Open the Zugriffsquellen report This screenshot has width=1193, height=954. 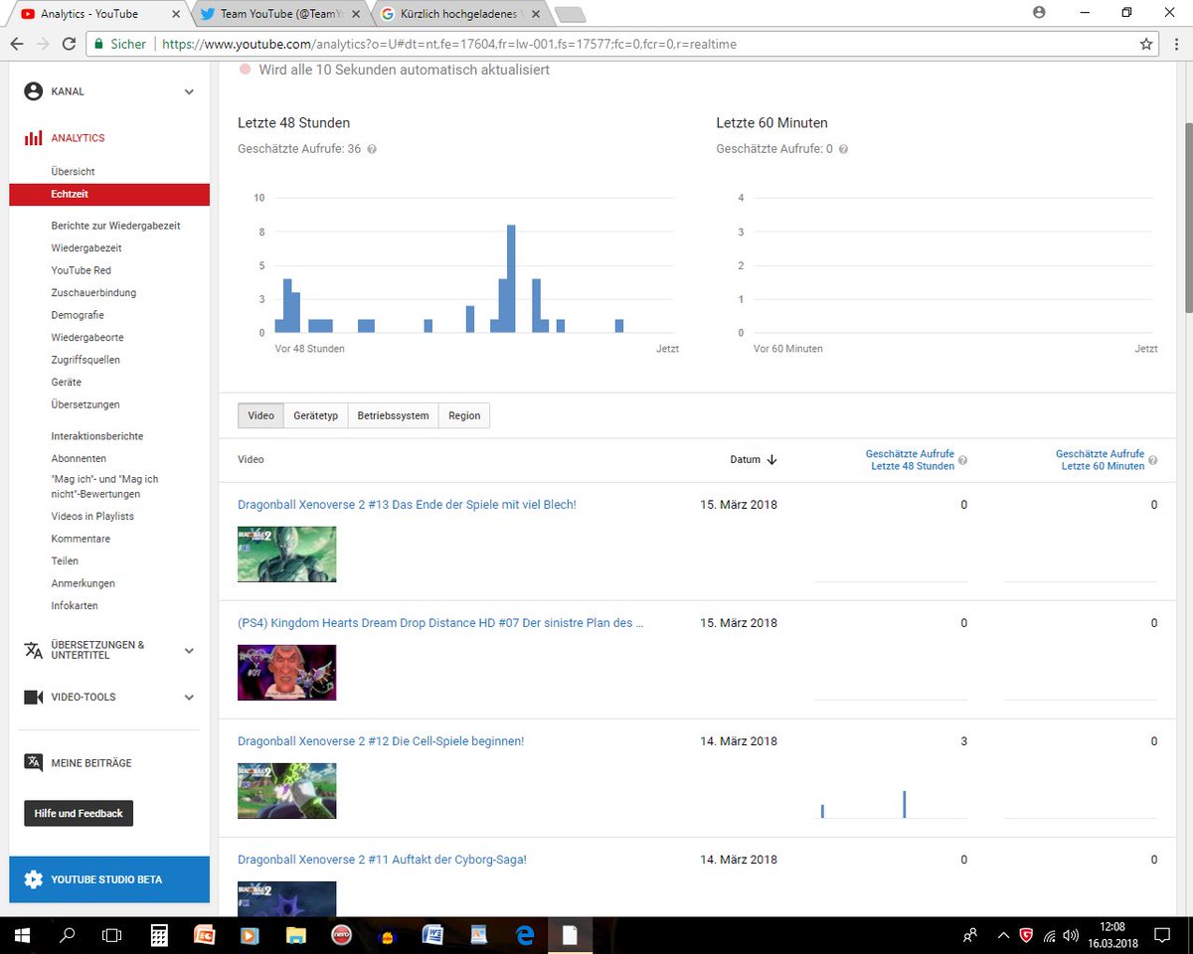click(85, 360)
